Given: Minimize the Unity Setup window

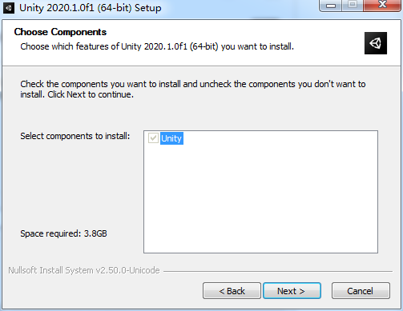Looking at the screenshot, I should click(331, 6).
